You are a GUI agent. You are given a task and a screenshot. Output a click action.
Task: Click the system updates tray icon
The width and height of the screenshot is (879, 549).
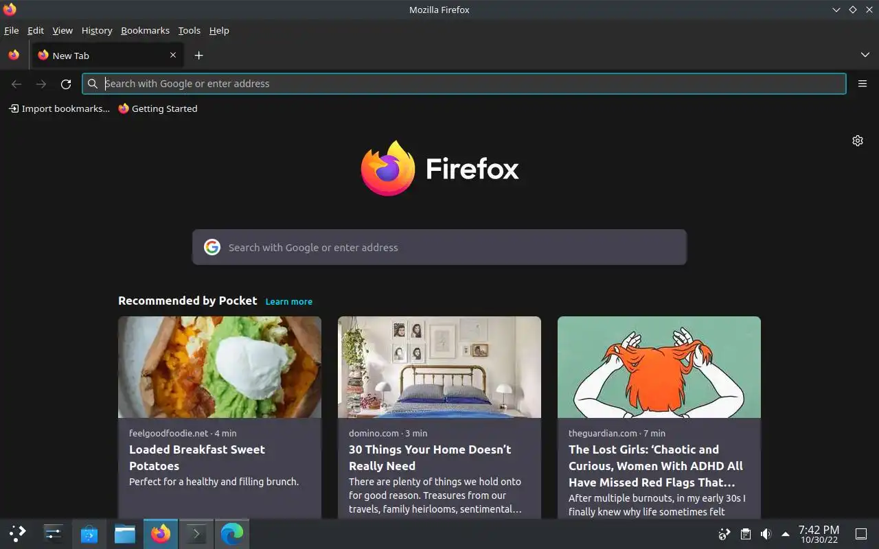coord(724,533)
